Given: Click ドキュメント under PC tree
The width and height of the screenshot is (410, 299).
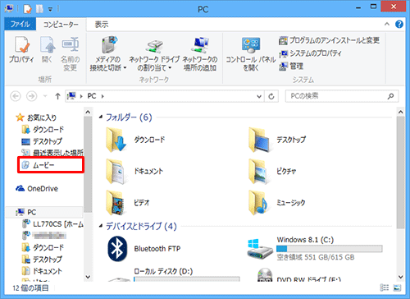Looking at the screenshot, I should pos(42,271).
